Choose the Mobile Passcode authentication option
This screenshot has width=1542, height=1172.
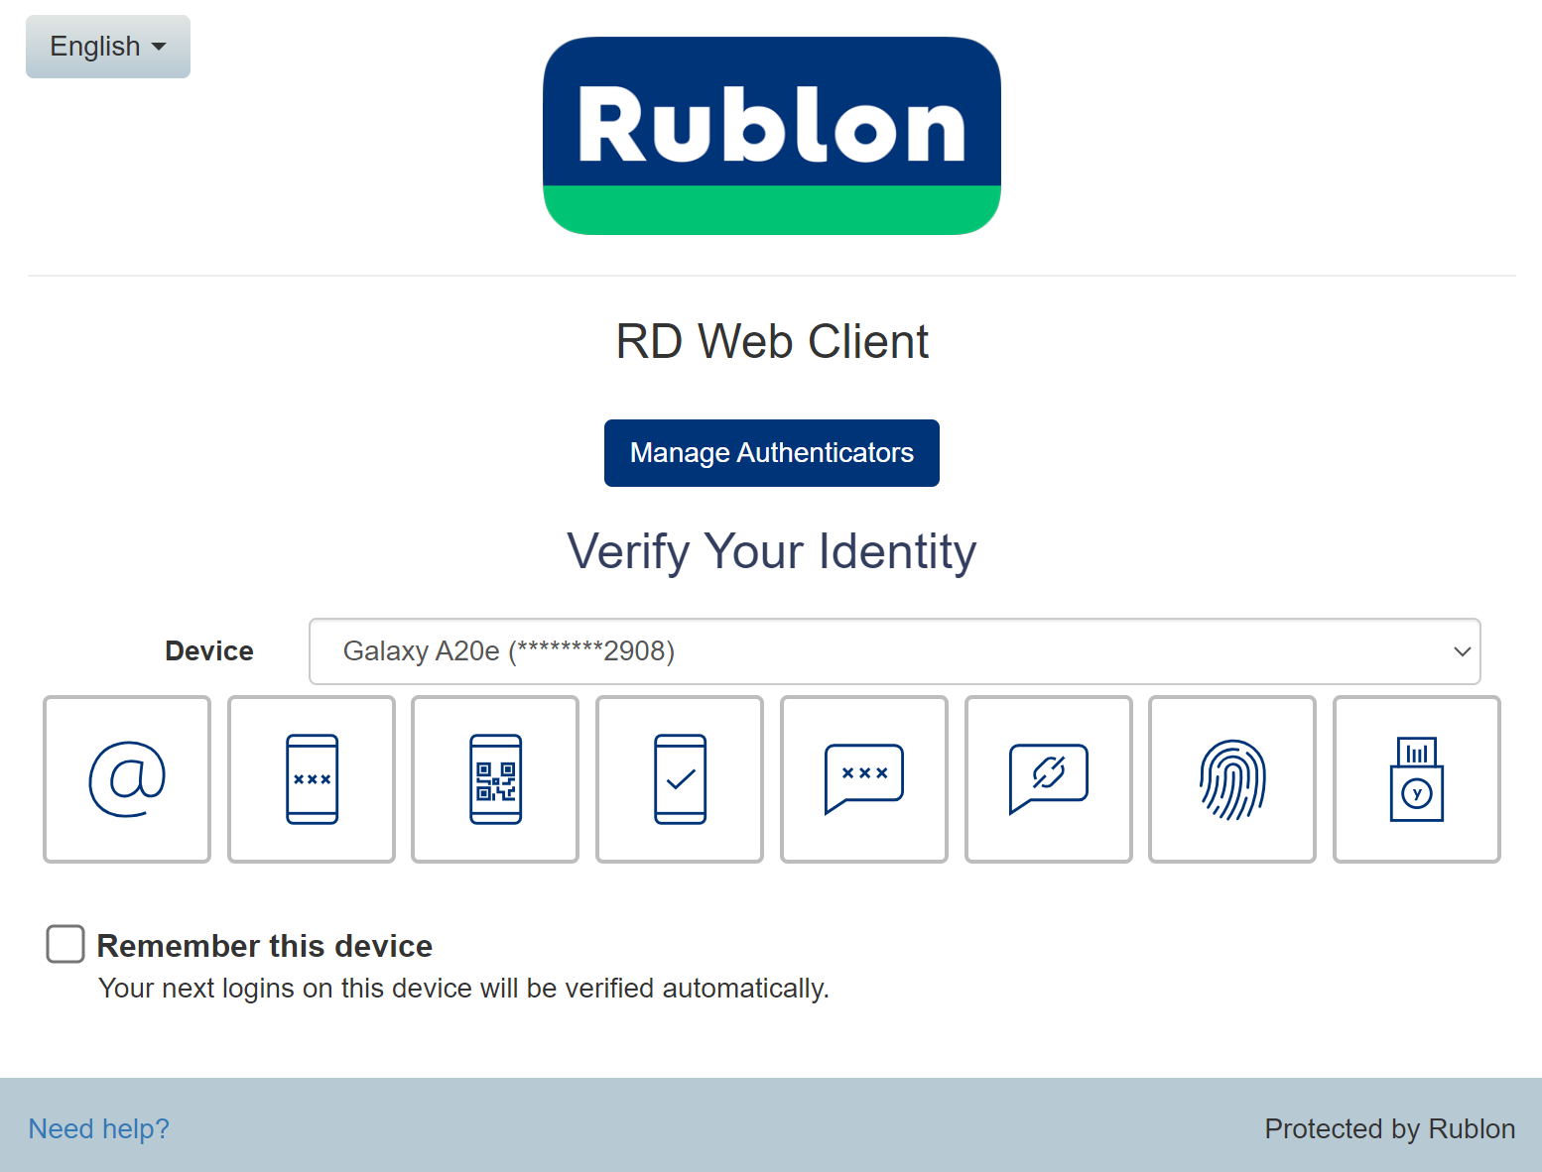[x=311, y=778]
